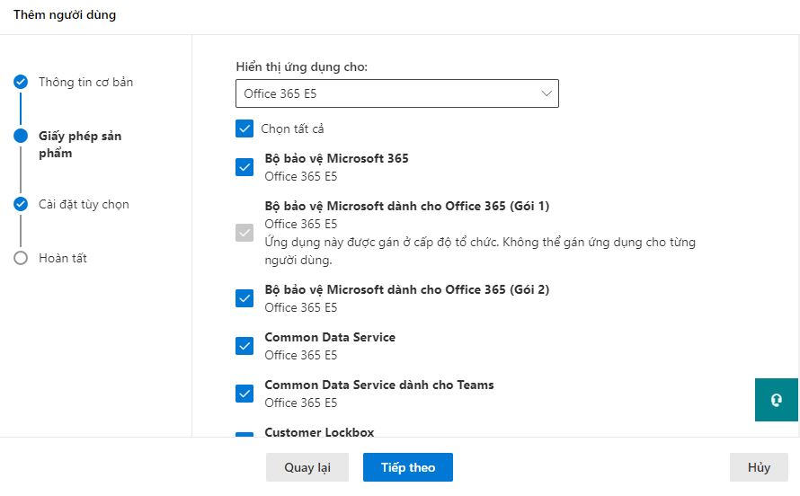Click the disabled Gói 1 checkbox
The width and height of the screenshot is (800, 496).
[244, 233]
